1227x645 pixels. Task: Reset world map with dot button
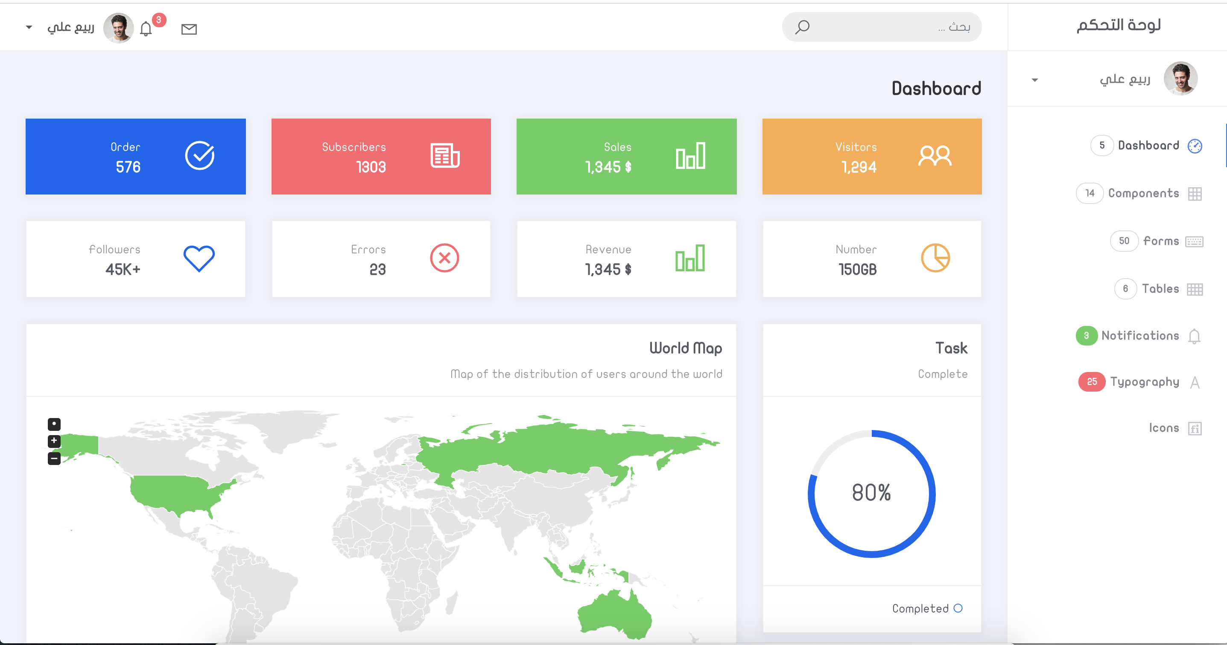coord(54,424)
